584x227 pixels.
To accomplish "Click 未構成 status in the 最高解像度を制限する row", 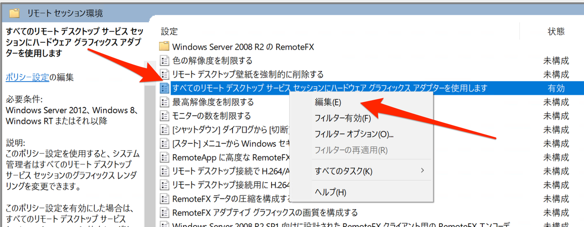I will 556,102.
